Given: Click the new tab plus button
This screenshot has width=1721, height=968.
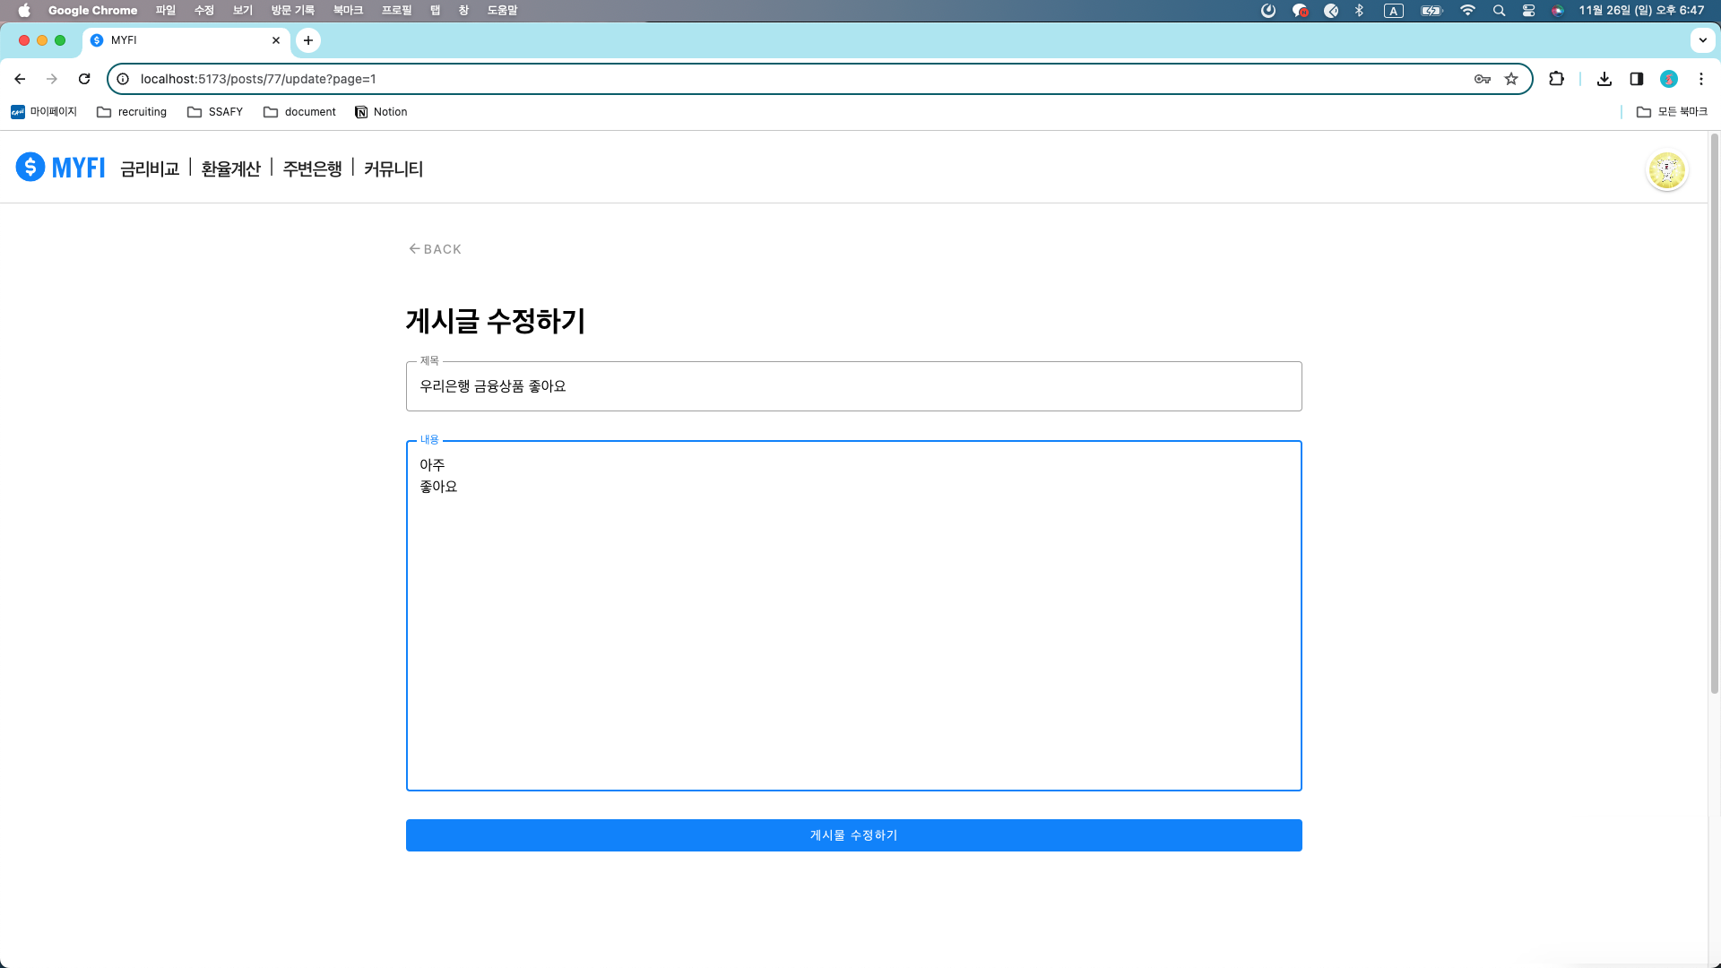Looking at the screenshot, I should tap(307, 40).
